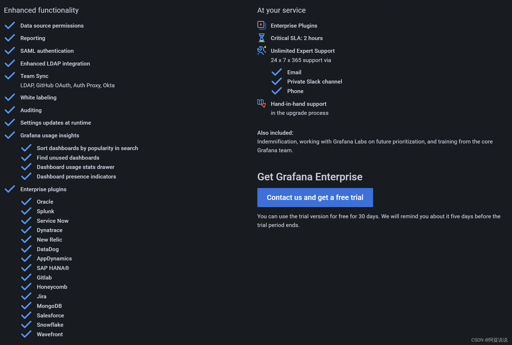Screen dimensions: 512x345
Task: Click the Enterprise plugins list heading
Action: 43,189
